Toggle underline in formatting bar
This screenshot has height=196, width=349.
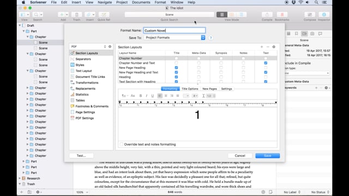[153, 96]
